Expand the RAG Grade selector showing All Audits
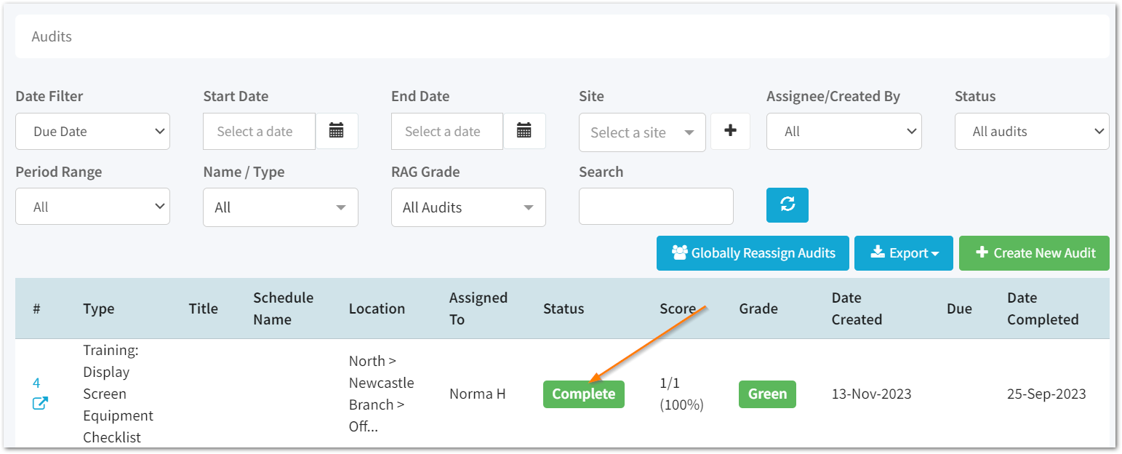This screenshot has width=1122, height=454. tap(468, 207)
